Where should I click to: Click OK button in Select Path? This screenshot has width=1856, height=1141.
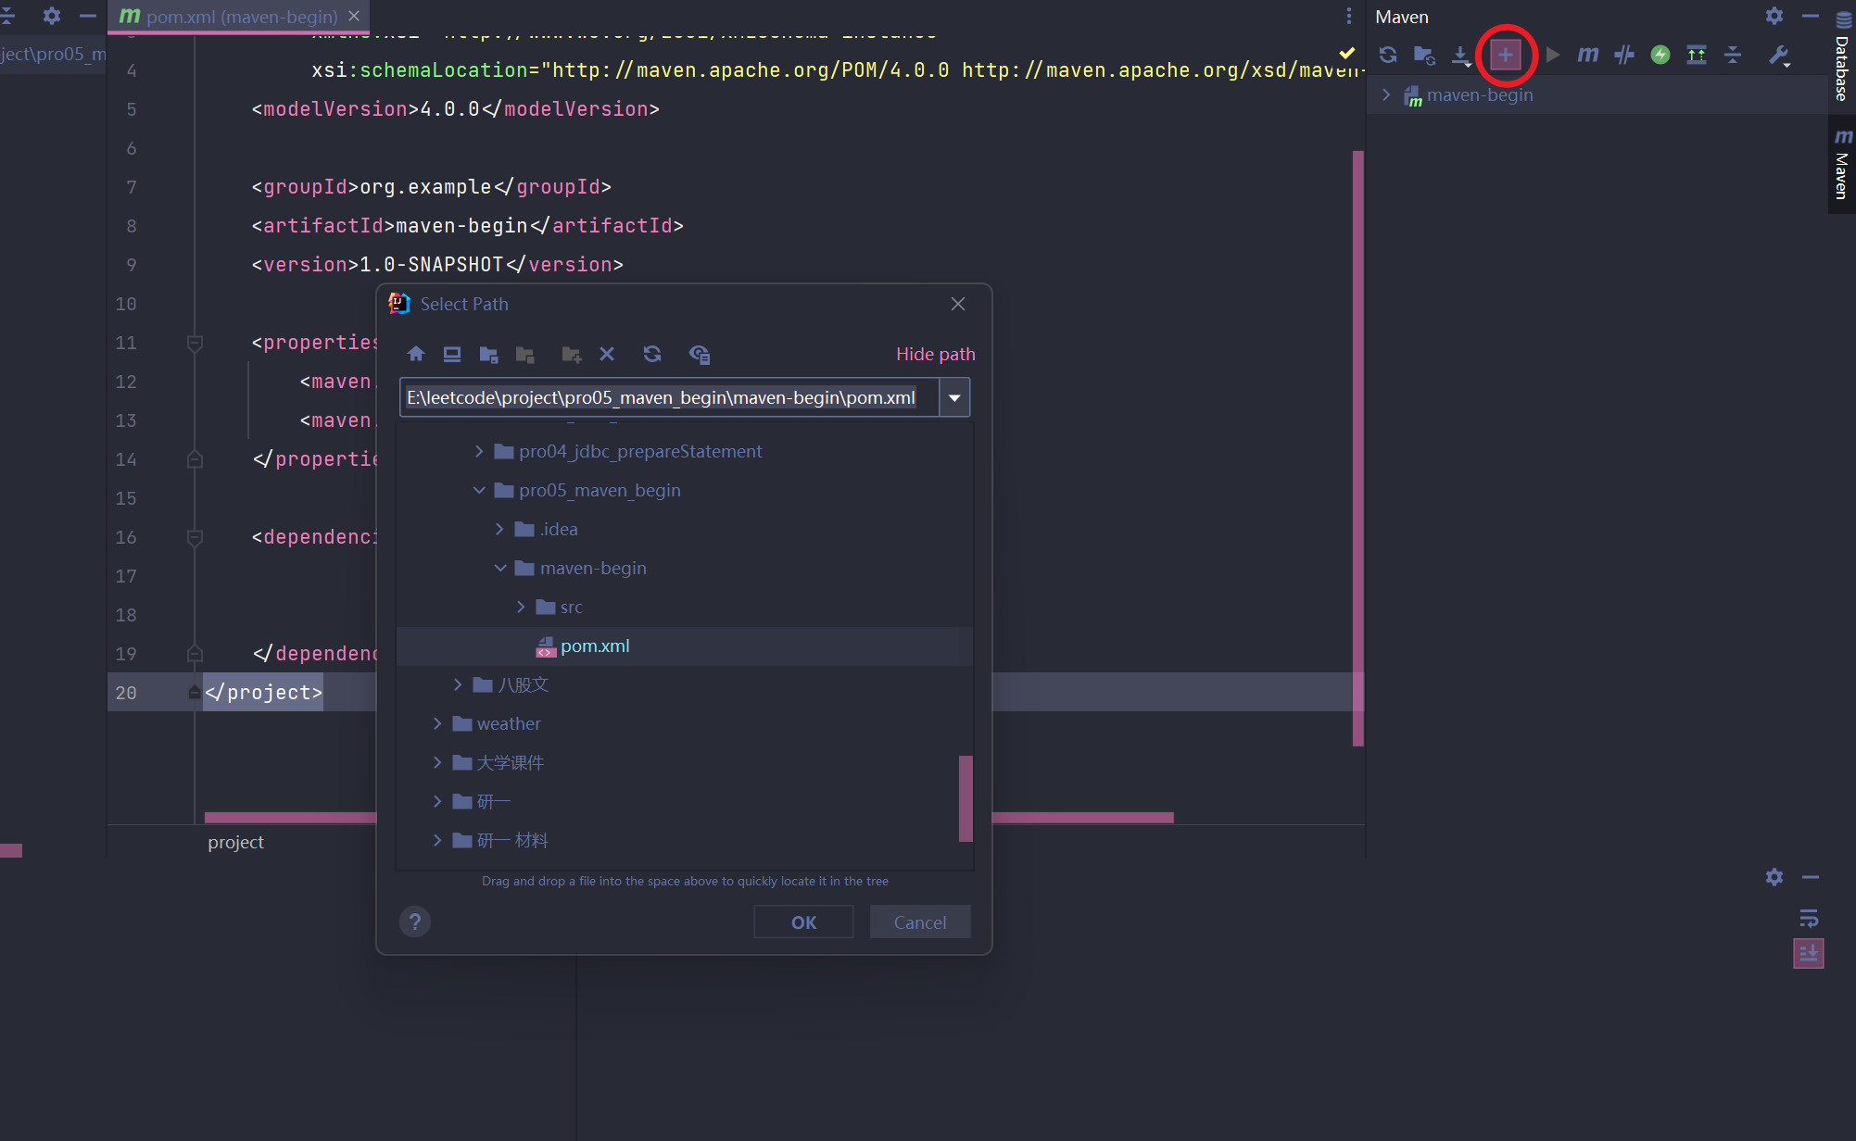pos(803,922)
